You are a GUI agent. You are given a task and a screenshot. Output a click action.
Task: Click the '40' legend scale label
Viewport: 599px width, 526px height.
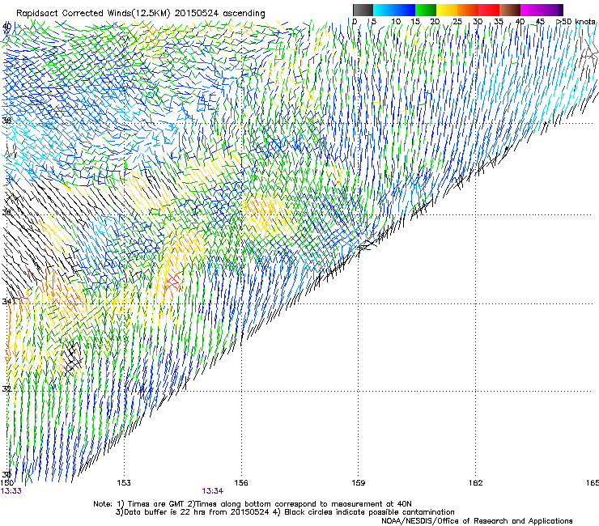[520, 21]
